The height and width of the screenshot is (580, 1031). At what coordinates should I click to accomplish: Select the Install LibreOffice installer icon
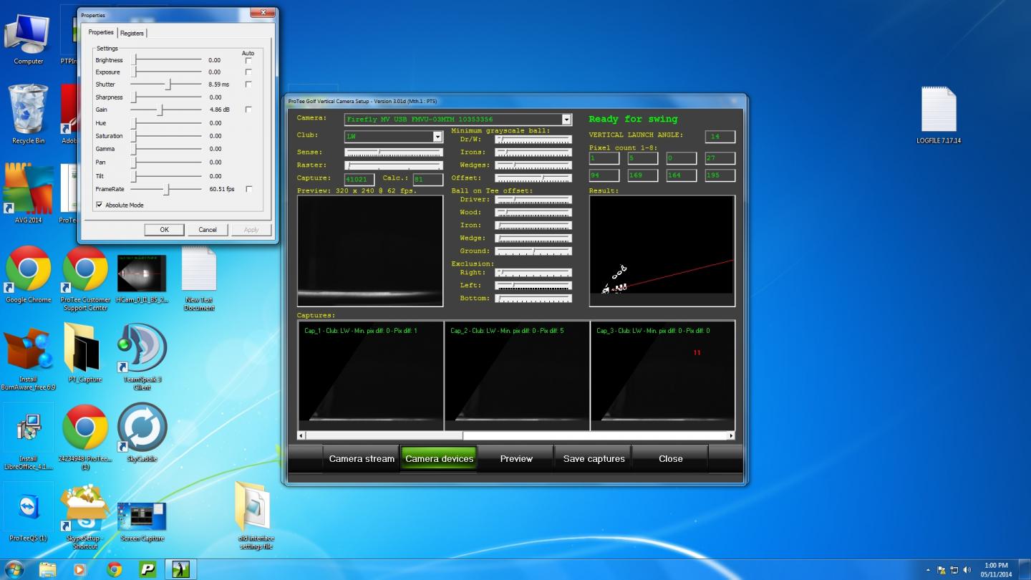(x=29, y=437)
